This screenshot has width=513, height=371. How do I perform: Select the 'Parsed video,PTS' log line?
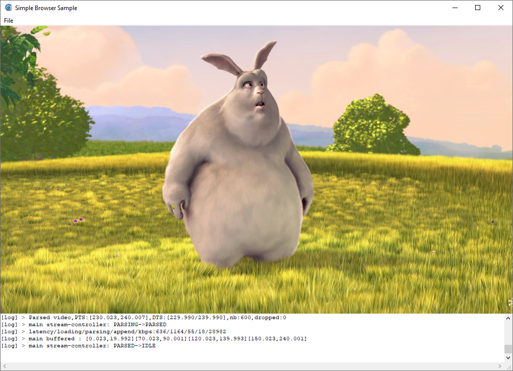click(144, 318)
